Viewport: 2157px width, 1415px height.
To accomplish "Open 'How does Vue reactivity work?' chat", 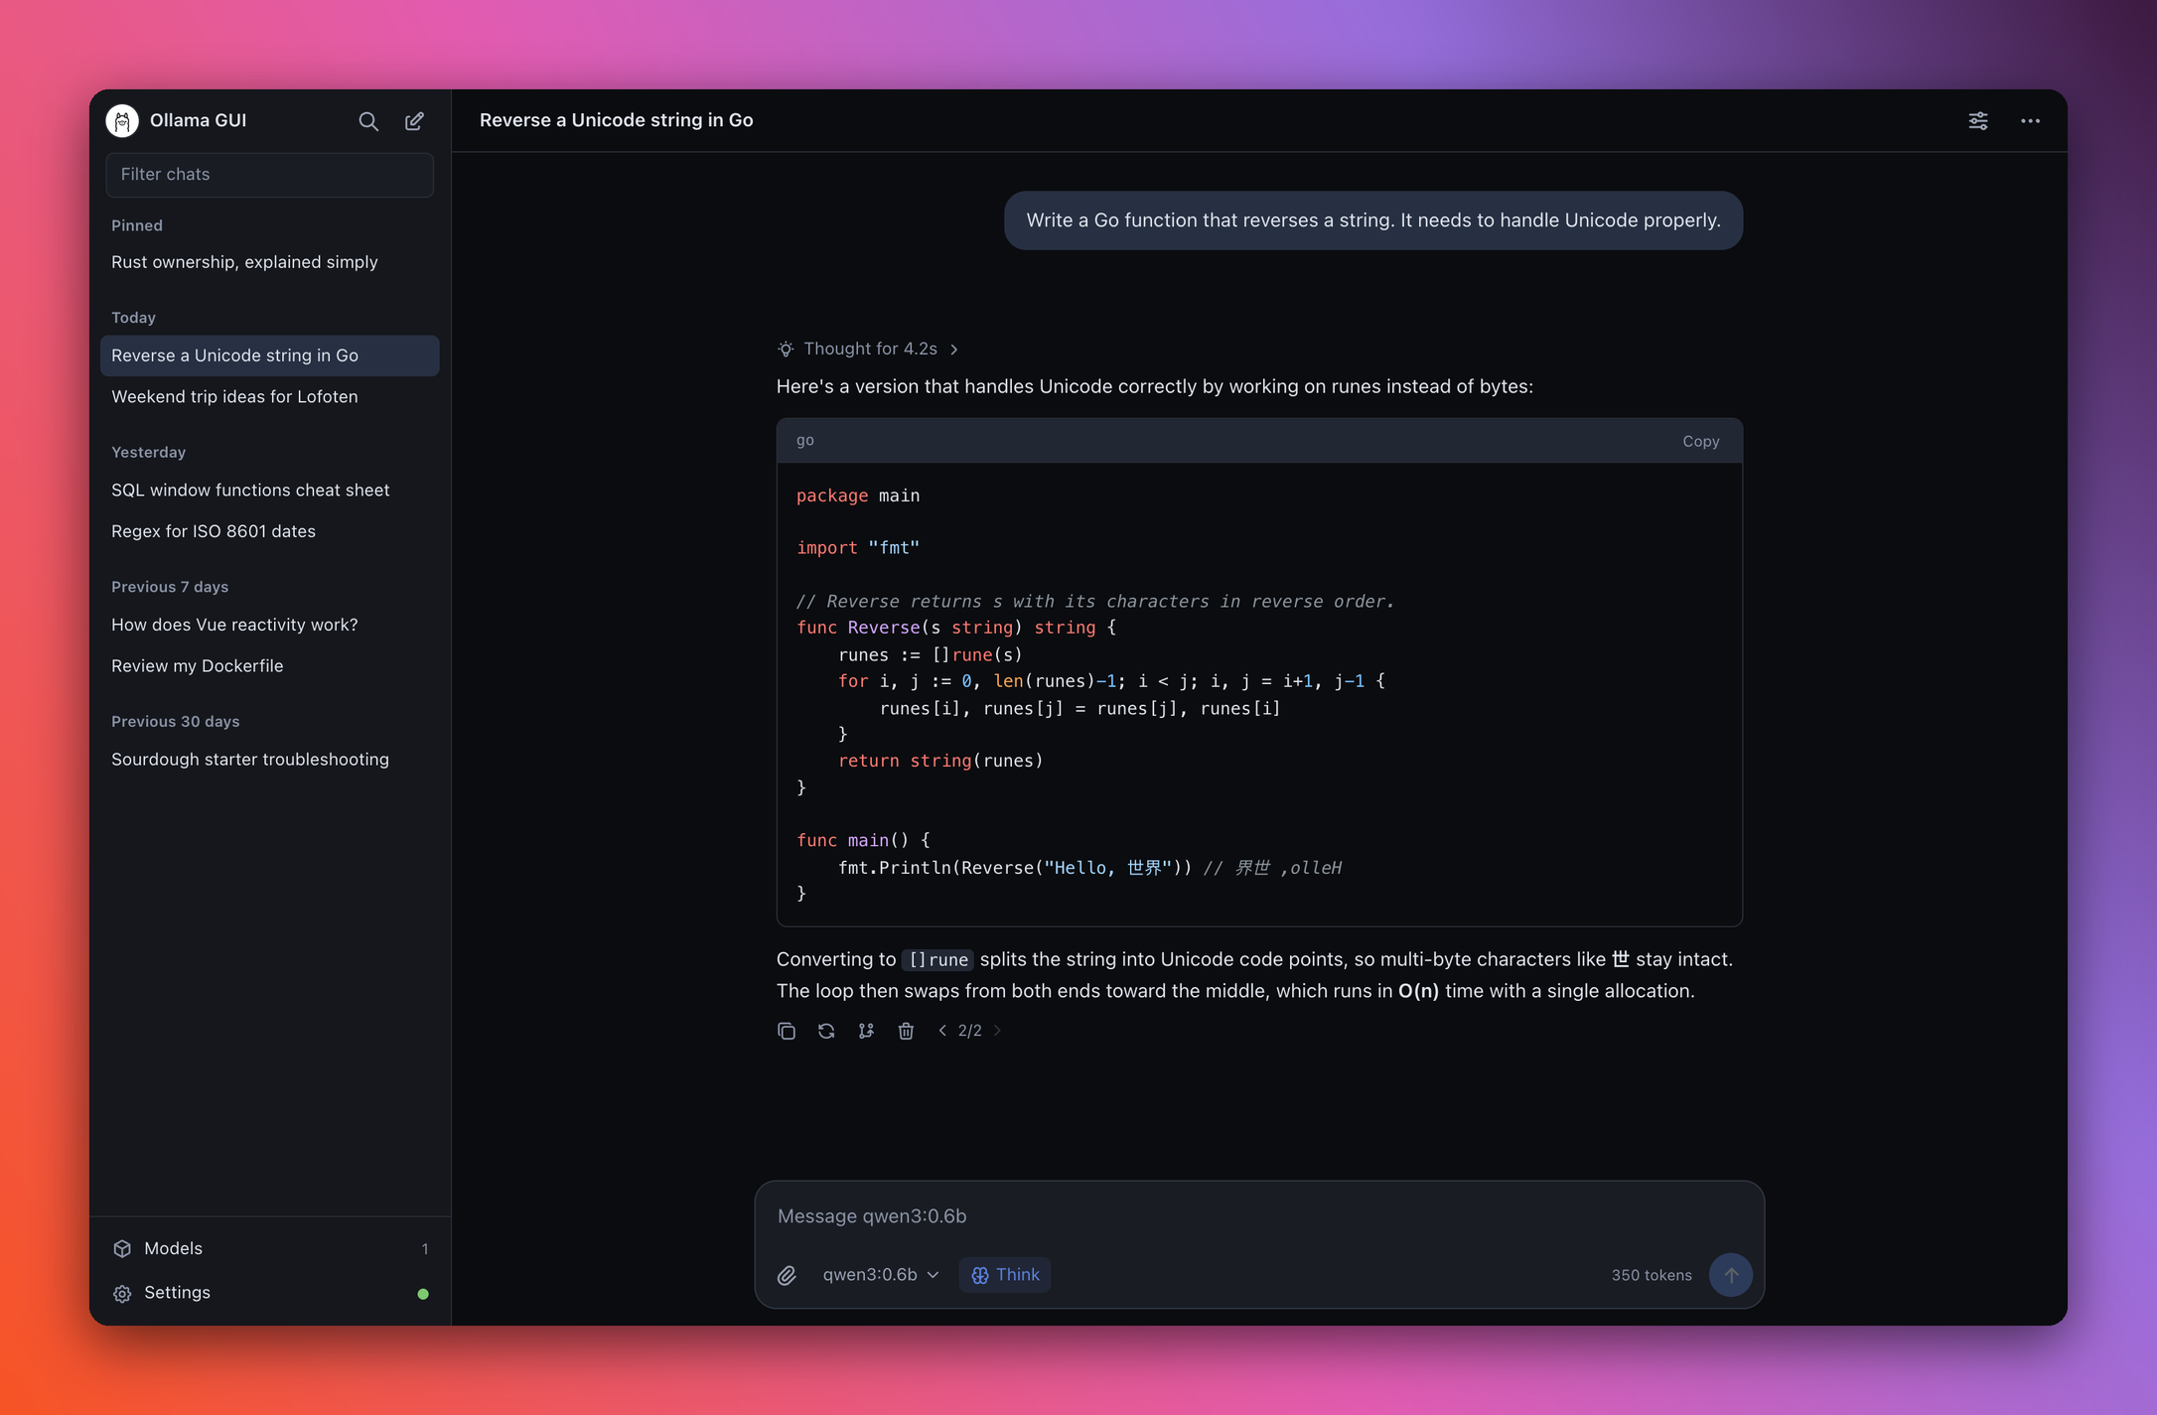I will click(x=269, y=625).
